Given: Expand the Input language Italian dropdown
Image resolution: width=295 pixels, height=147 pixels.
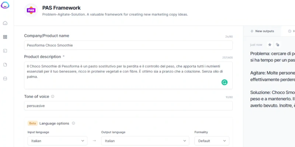Looking at the screenshot, I should (58, 141).
